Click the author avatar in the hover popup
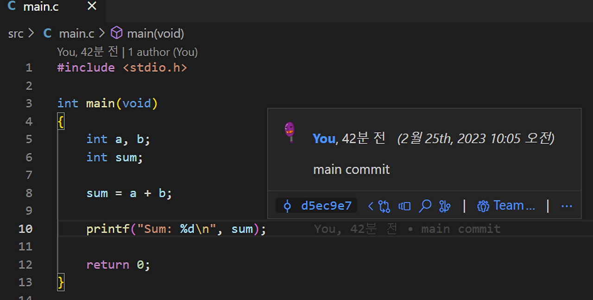593x300 pixels. [290, 132]
